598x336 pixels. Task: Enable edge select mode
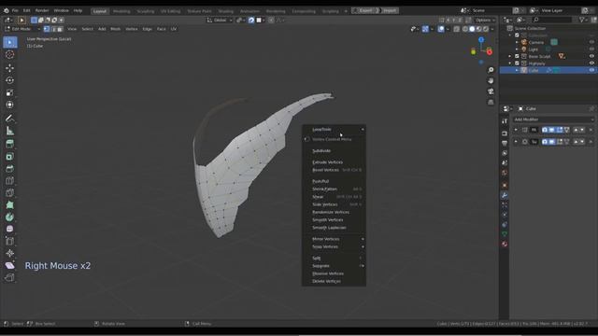[x=53, y=29]
